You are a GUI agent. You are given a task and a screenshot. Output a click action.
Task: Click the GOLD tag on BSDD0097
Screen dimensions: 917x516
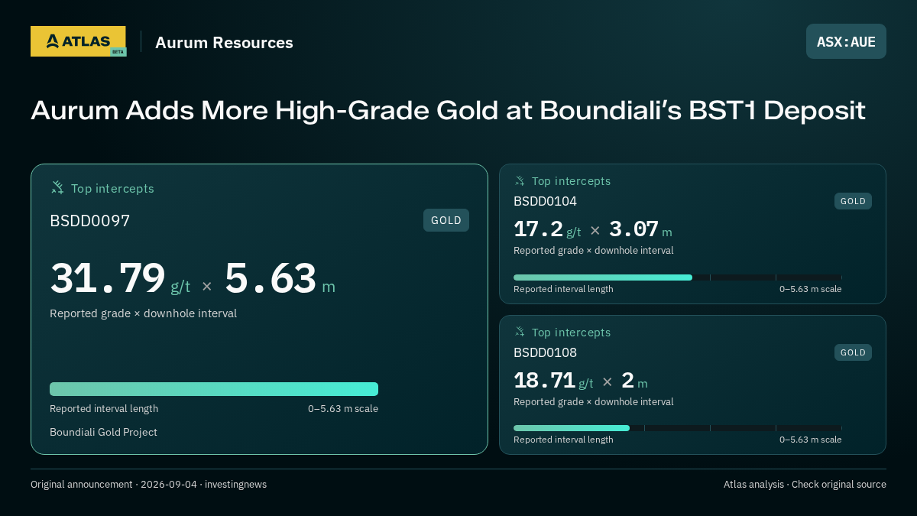pyautogui.click(x=446, y=220)
